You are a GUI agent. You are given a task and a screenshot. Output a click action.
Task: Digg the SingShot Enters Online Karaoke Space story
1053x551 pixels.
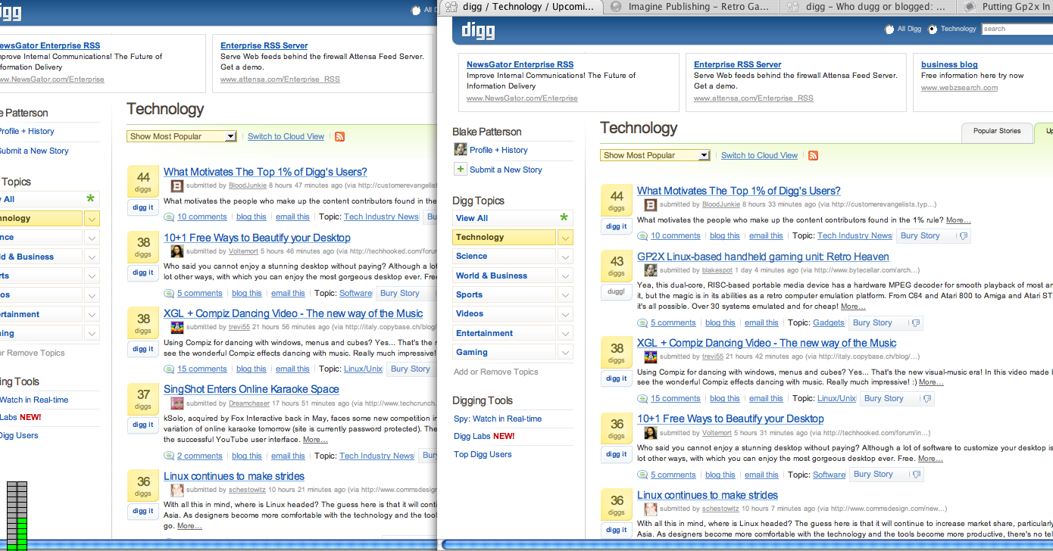[x=143, y=425]
